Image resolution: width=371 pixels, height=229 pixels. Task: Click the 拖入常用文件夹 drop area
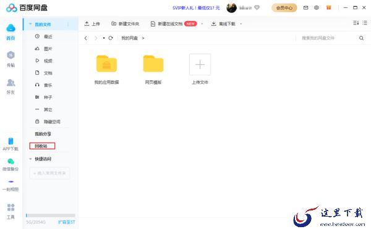(x=49, y=173)
